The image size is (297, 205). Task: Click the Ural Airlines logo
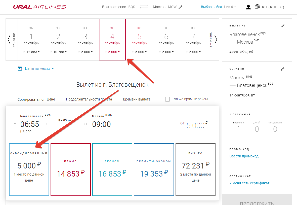tap(39, 7)
